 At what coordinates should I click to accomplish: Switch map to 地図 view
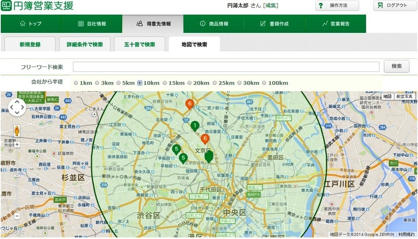click(387, 96)
